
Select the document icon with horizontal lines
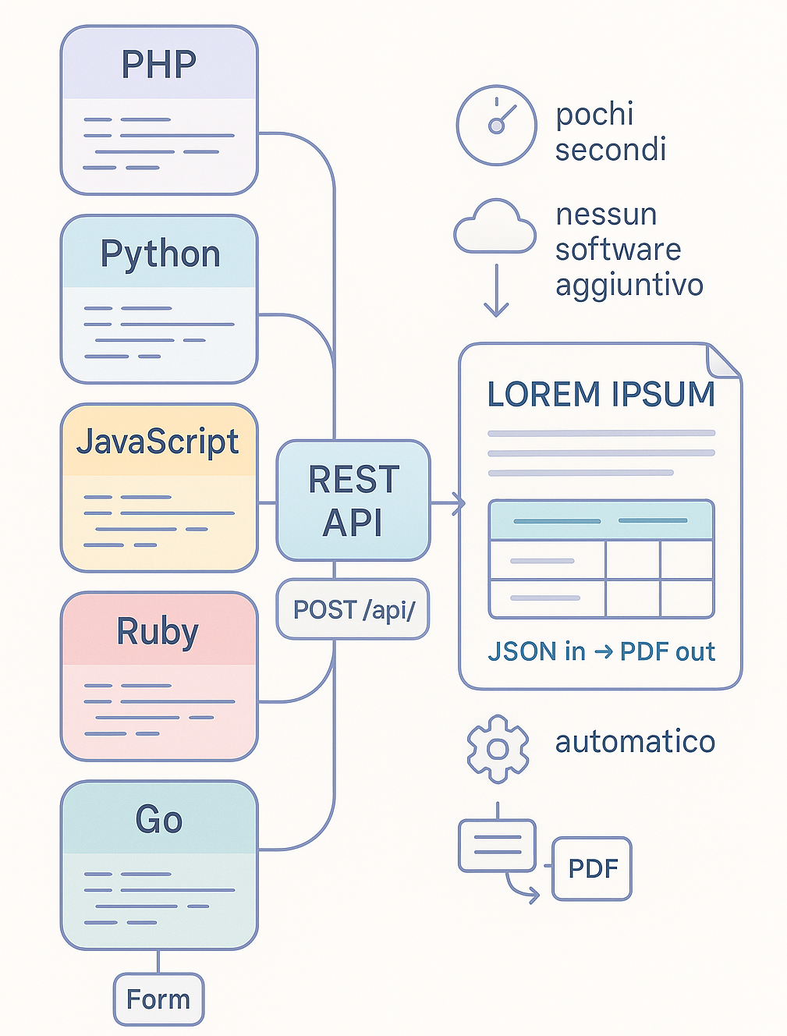[499, 844]
